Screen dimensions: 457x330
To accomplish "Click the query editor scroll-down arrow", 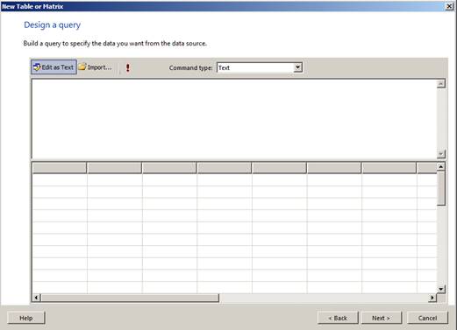I will click(441, 153).
